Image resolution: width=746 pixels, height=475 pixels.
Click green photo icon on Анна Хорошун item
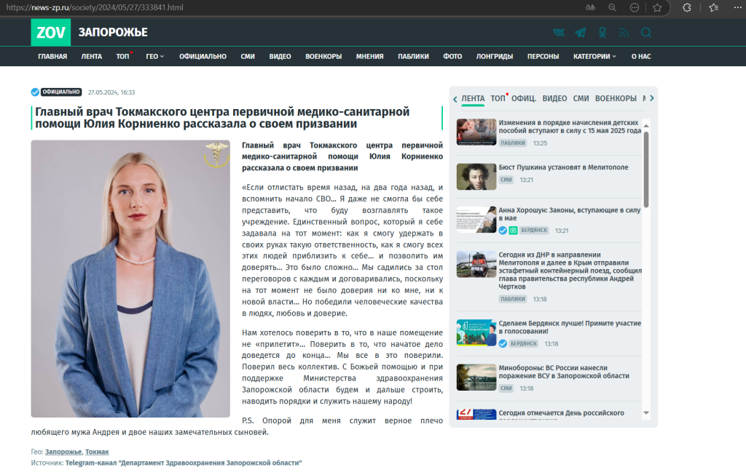click(513, 231)
